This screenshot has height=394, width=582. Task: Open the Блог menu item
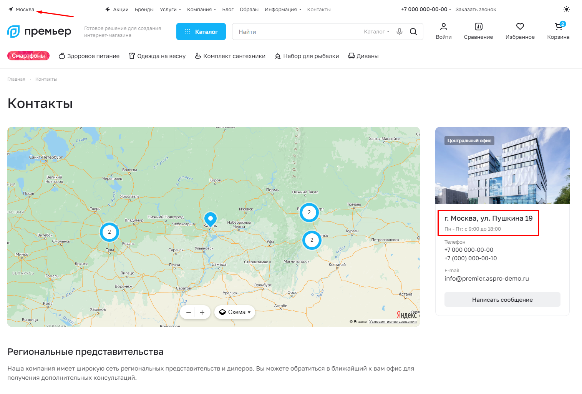click(x=228, y=9)
